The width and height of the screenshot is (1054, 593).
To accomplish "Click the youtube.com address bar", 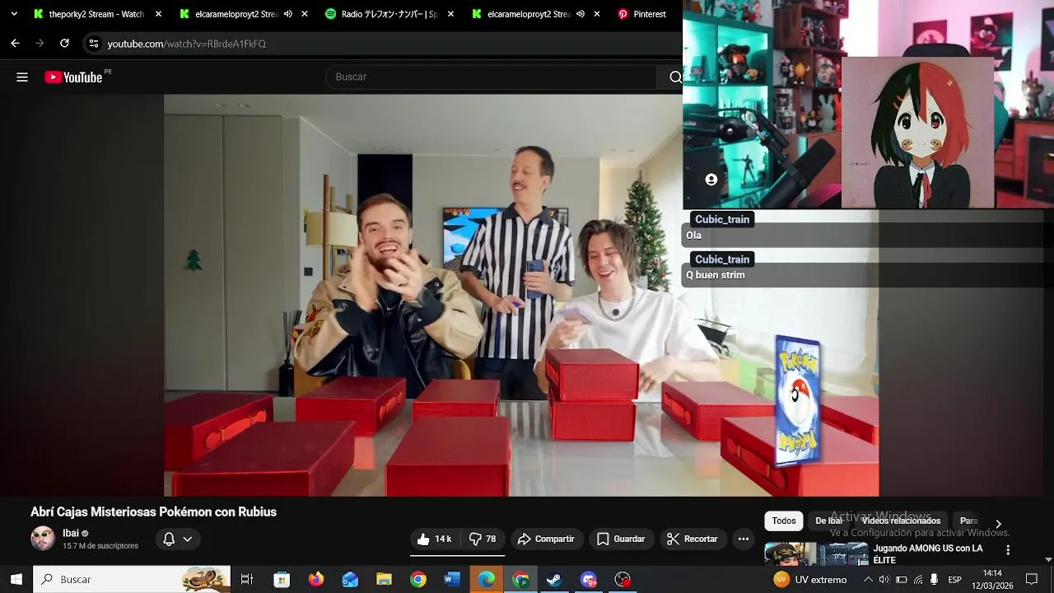I will (x=186, y=44).
